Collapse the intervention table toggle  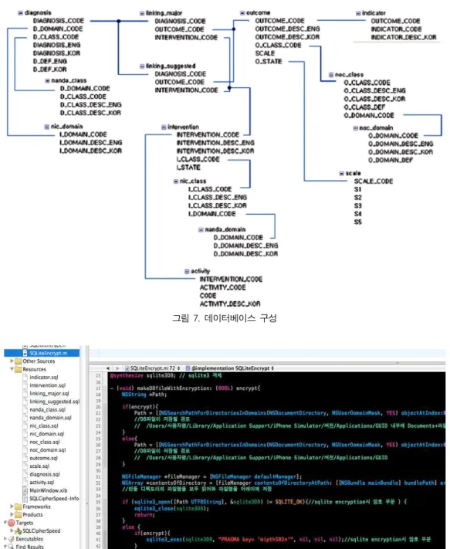tap(164, 127)
